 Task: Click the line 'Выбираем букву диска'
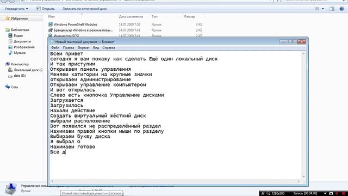click(80, 137)
